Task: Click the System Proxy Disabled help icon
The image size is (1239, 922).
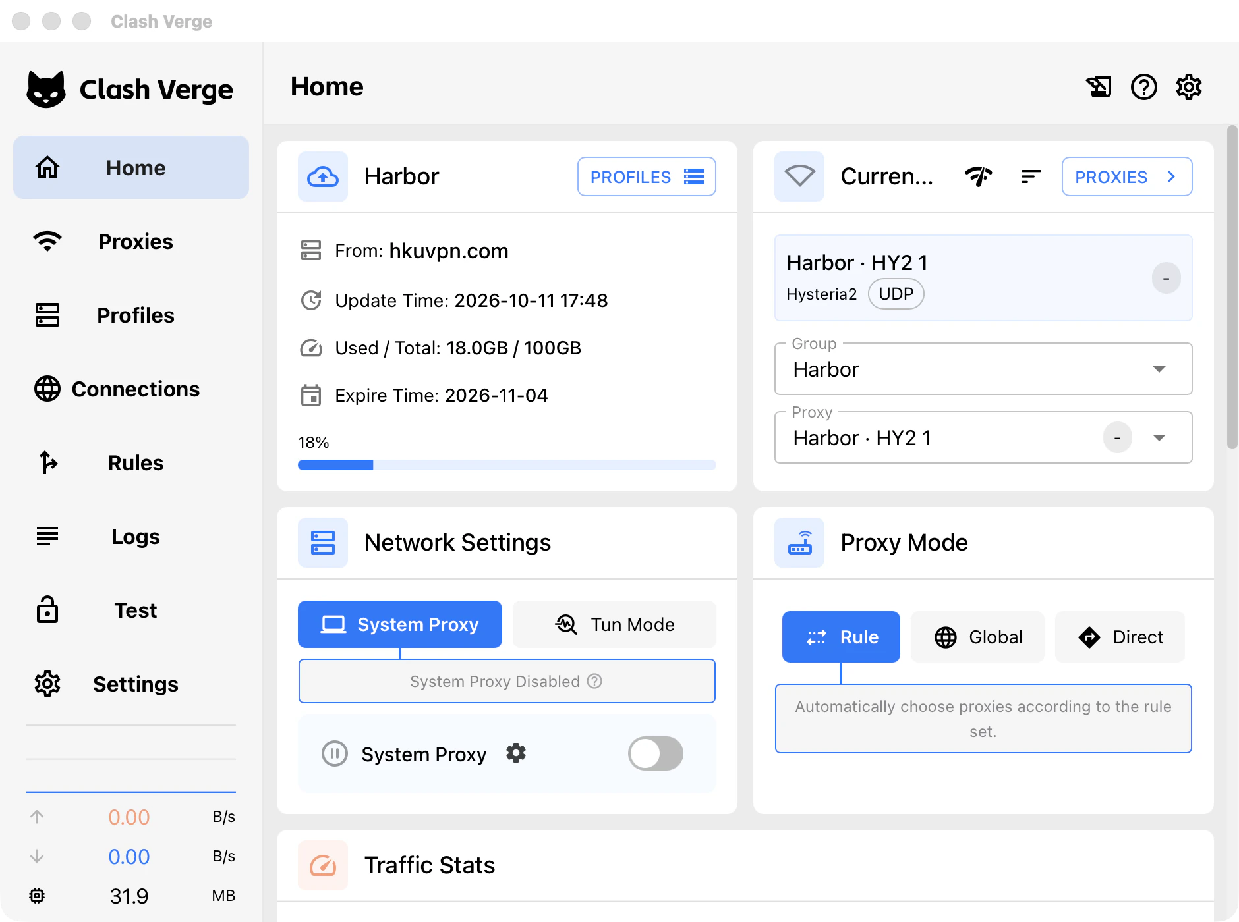Action: click(594, 681)
